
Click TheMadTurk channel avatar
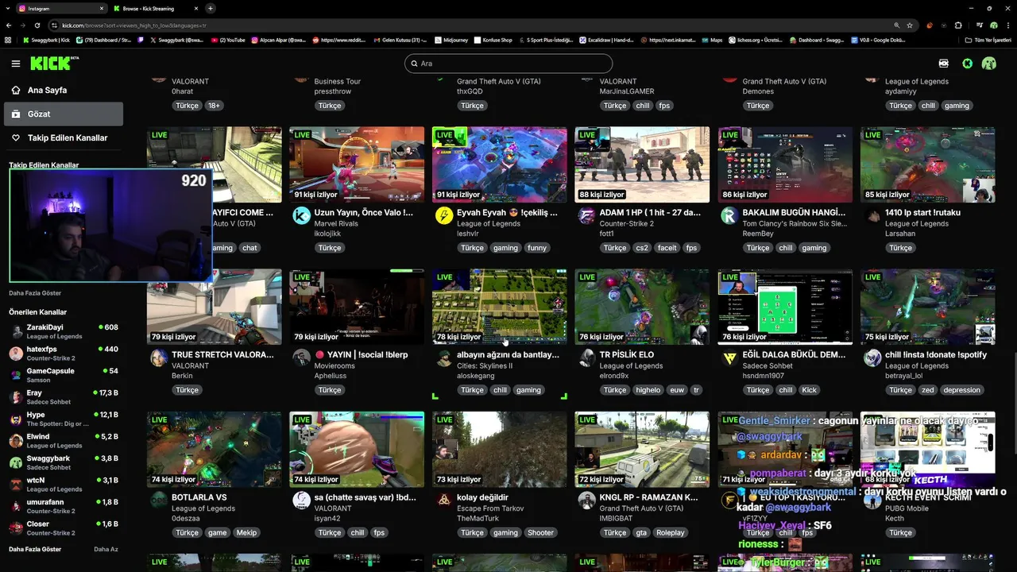pos(444,500)
